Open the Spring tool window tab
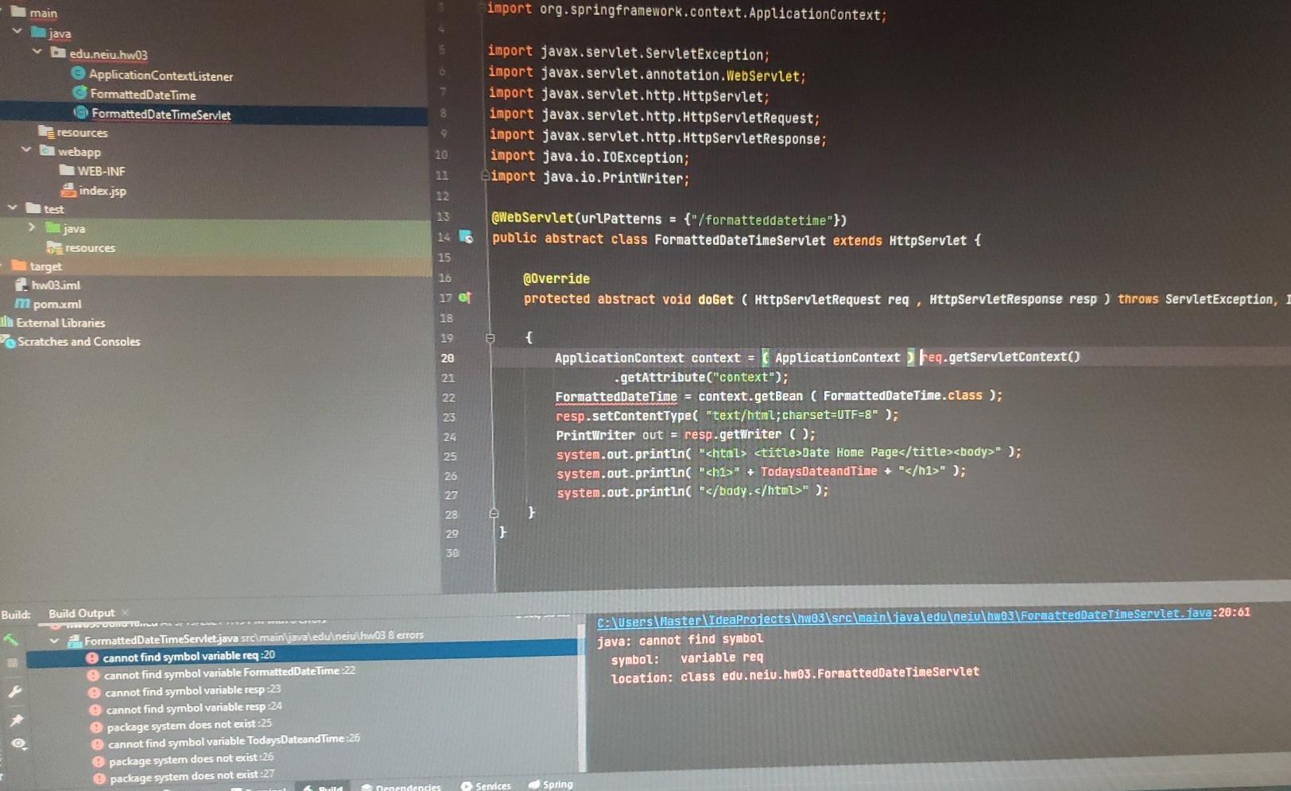Viewport: 1291px width, 791px height. point(550,784)
